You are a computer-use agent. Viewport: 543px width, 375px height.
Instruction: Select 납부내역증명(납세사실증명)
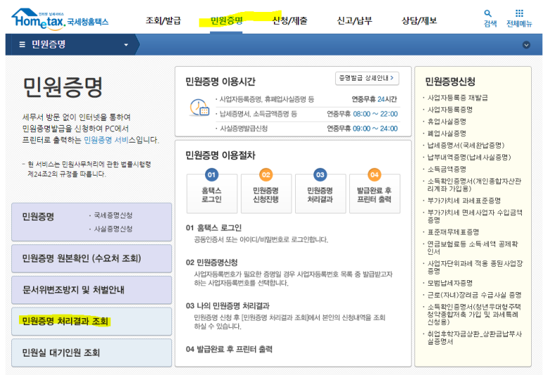coord(469,157)
